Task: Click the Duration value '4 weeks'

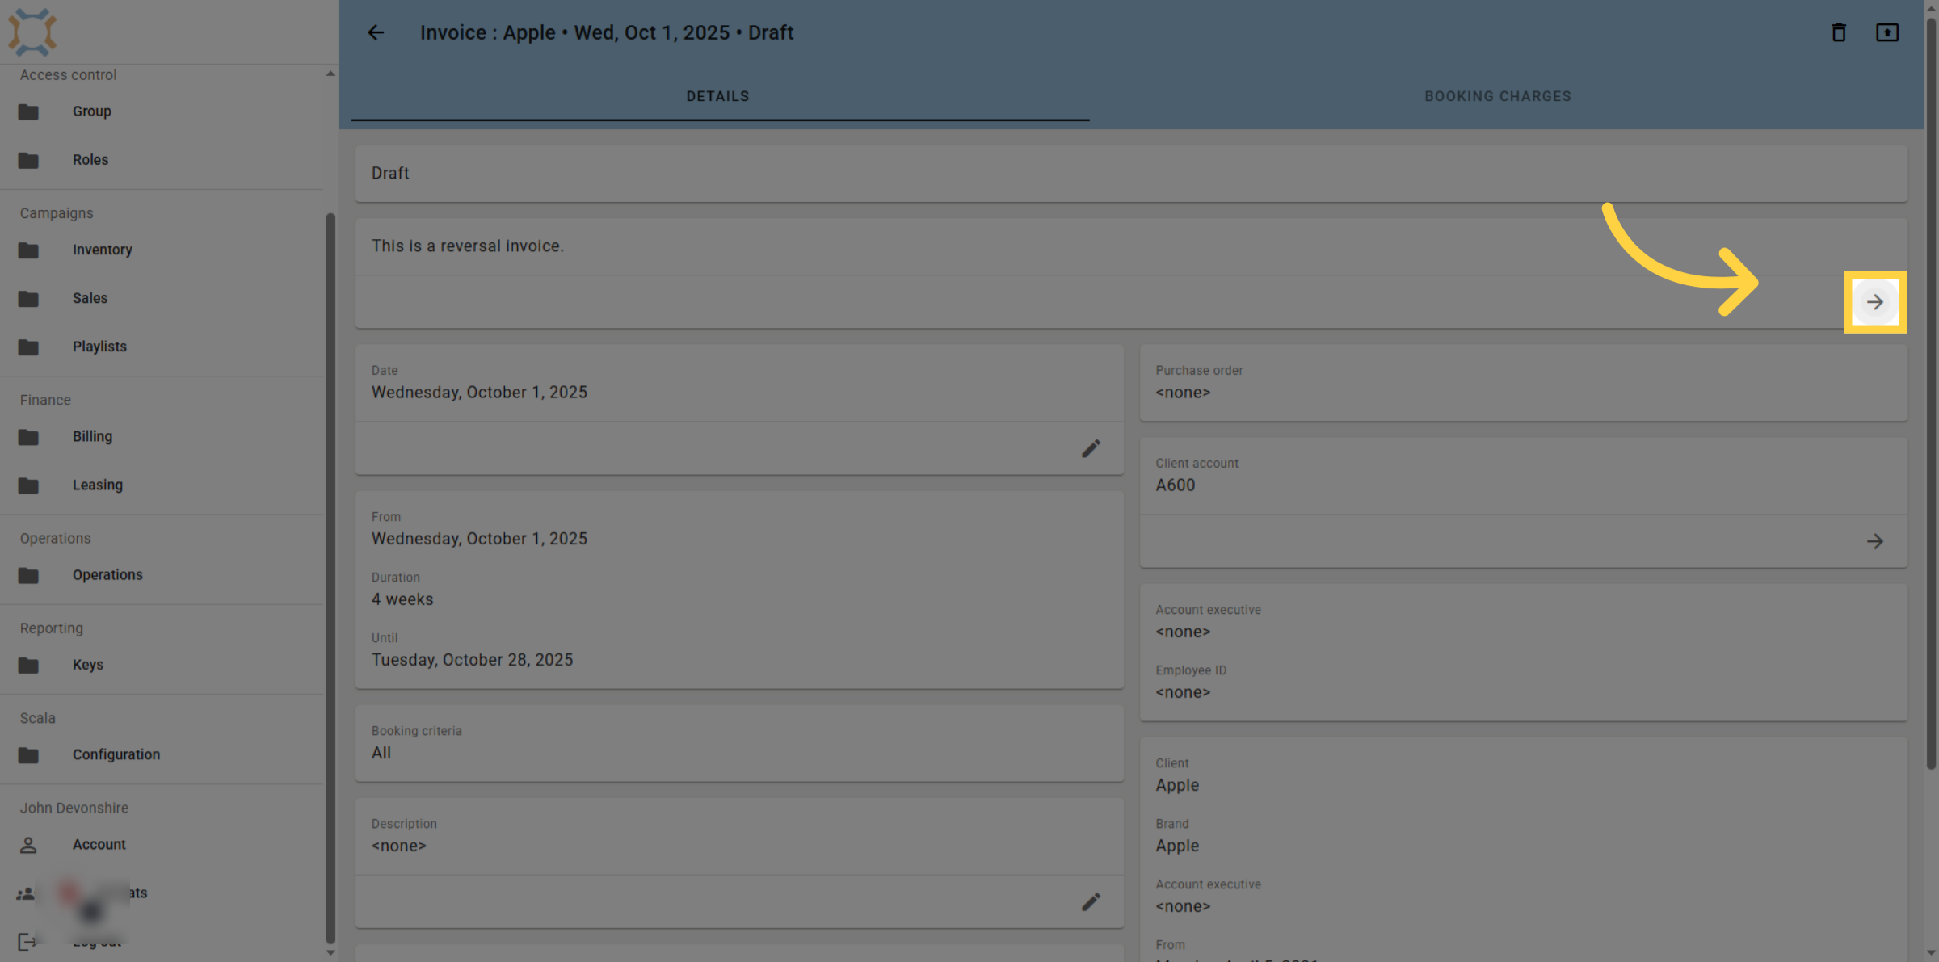Action: tap(402, 599)
